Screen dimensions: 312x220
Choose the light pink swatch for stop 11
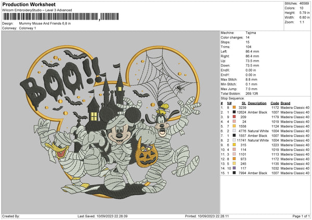pyautogui.click(x=234, y=154)
